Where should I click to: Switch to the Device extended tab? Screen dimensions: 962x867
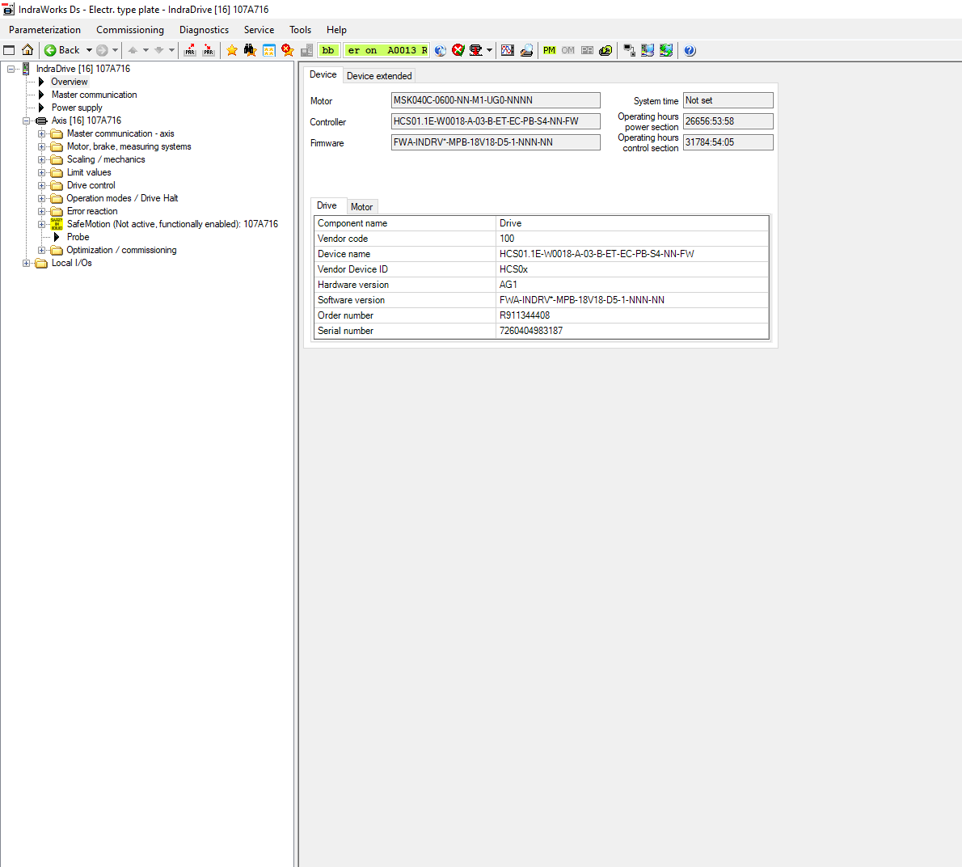click(379, 76)
